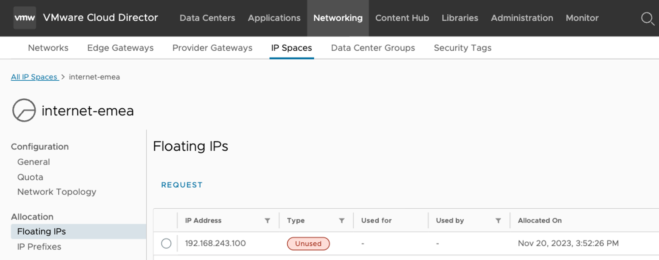Click the REQUEST button

[x=182, y=185]
